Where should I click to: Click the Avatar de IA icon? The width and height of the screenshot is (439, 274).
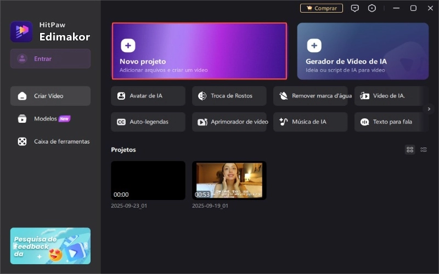[121, 96]
